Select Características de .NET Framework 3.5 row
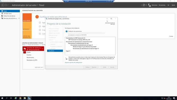The width and height of the screenshot is (177, 100). point(76,38)
